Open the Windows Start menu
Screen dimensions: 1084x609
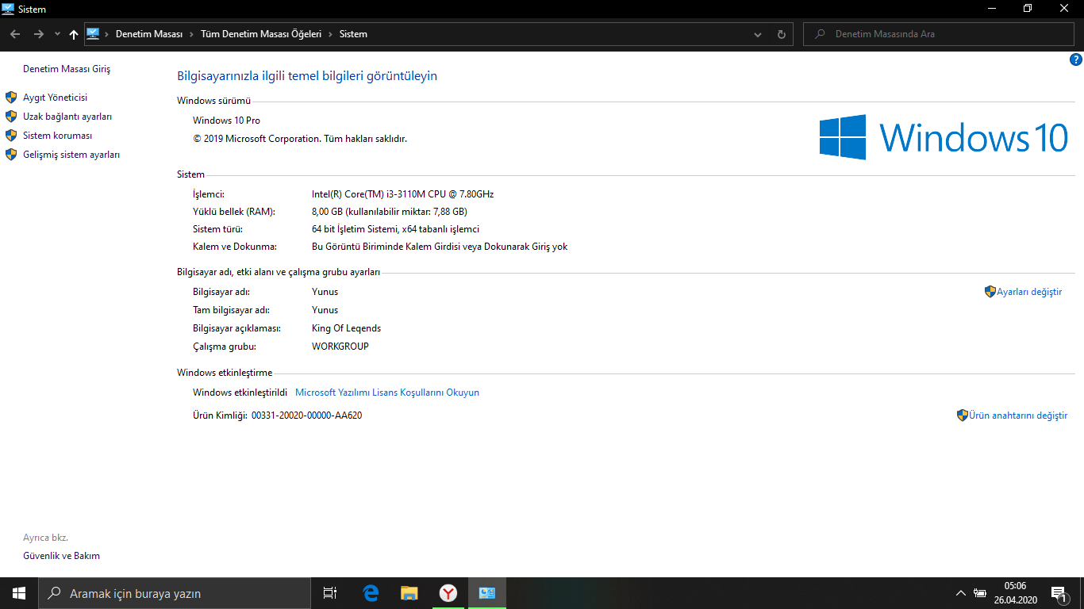click(19, 593)
